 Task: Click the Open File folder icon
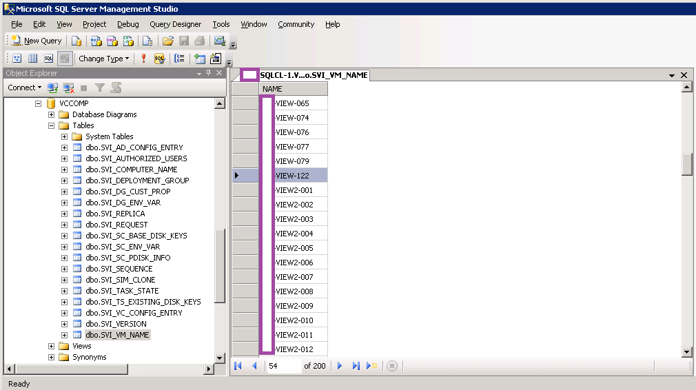[167, 41]
